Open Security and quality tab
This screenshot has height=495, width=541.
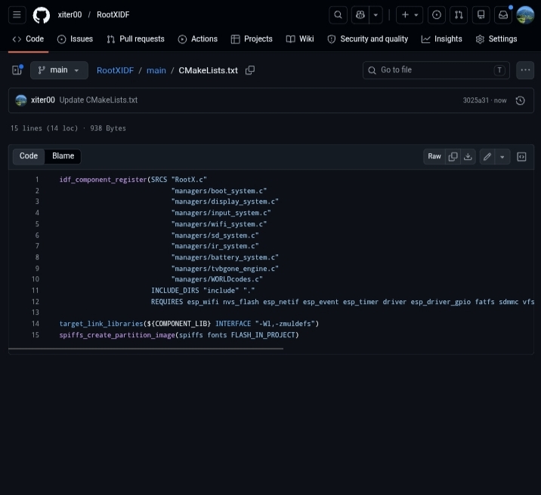[x=368, y=39]
